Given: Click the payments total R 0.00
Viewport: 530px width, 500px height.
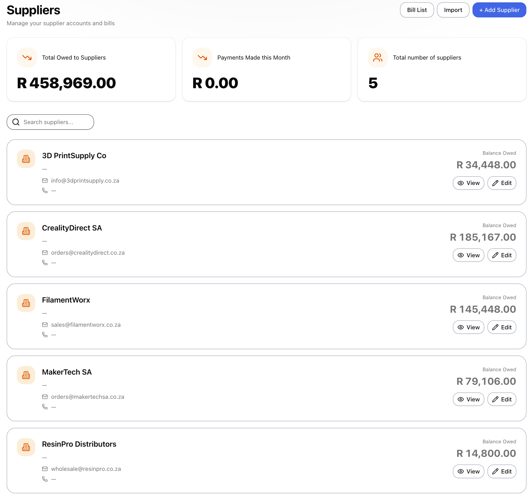Looking at the screenshot, I should [215, 83].
